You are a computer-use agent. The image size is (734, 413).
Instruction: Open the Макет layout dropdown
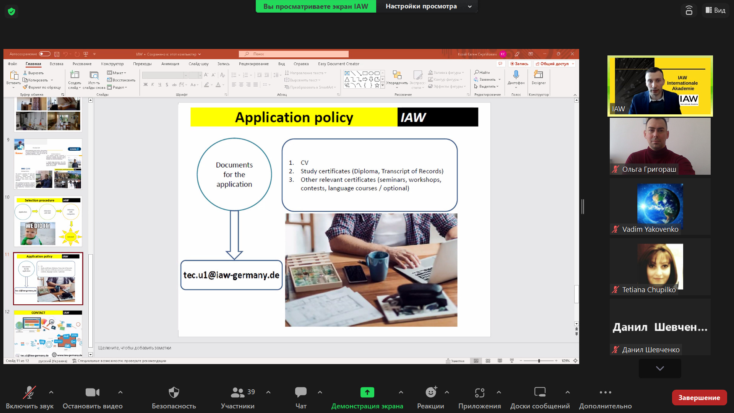click(x=117, y=73)
